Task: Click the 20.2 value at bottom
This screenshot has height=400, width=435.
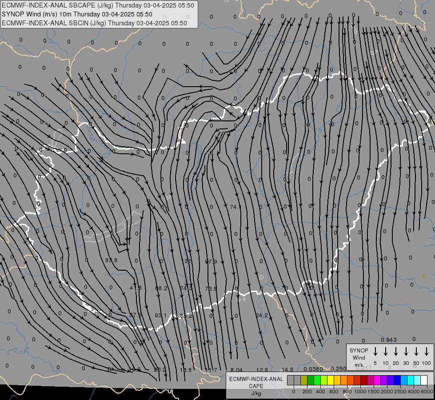Action: [160, 370]
